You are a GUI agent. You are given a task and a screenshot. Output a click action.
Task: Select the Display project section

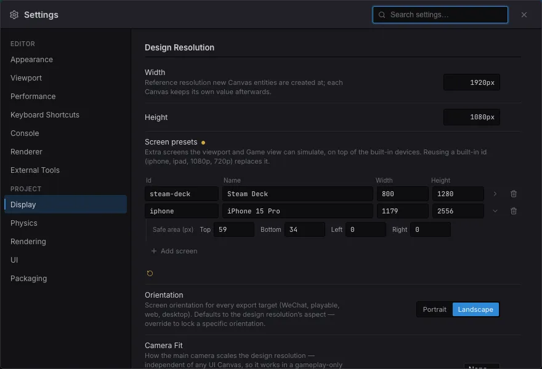(x=65, y=204)
